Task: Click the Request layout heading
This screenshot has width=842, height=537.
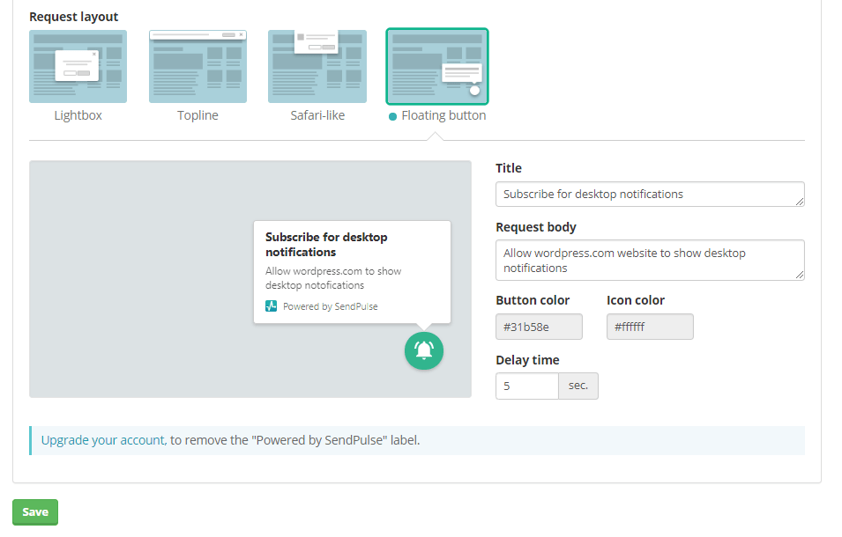Action: (73, 17)
